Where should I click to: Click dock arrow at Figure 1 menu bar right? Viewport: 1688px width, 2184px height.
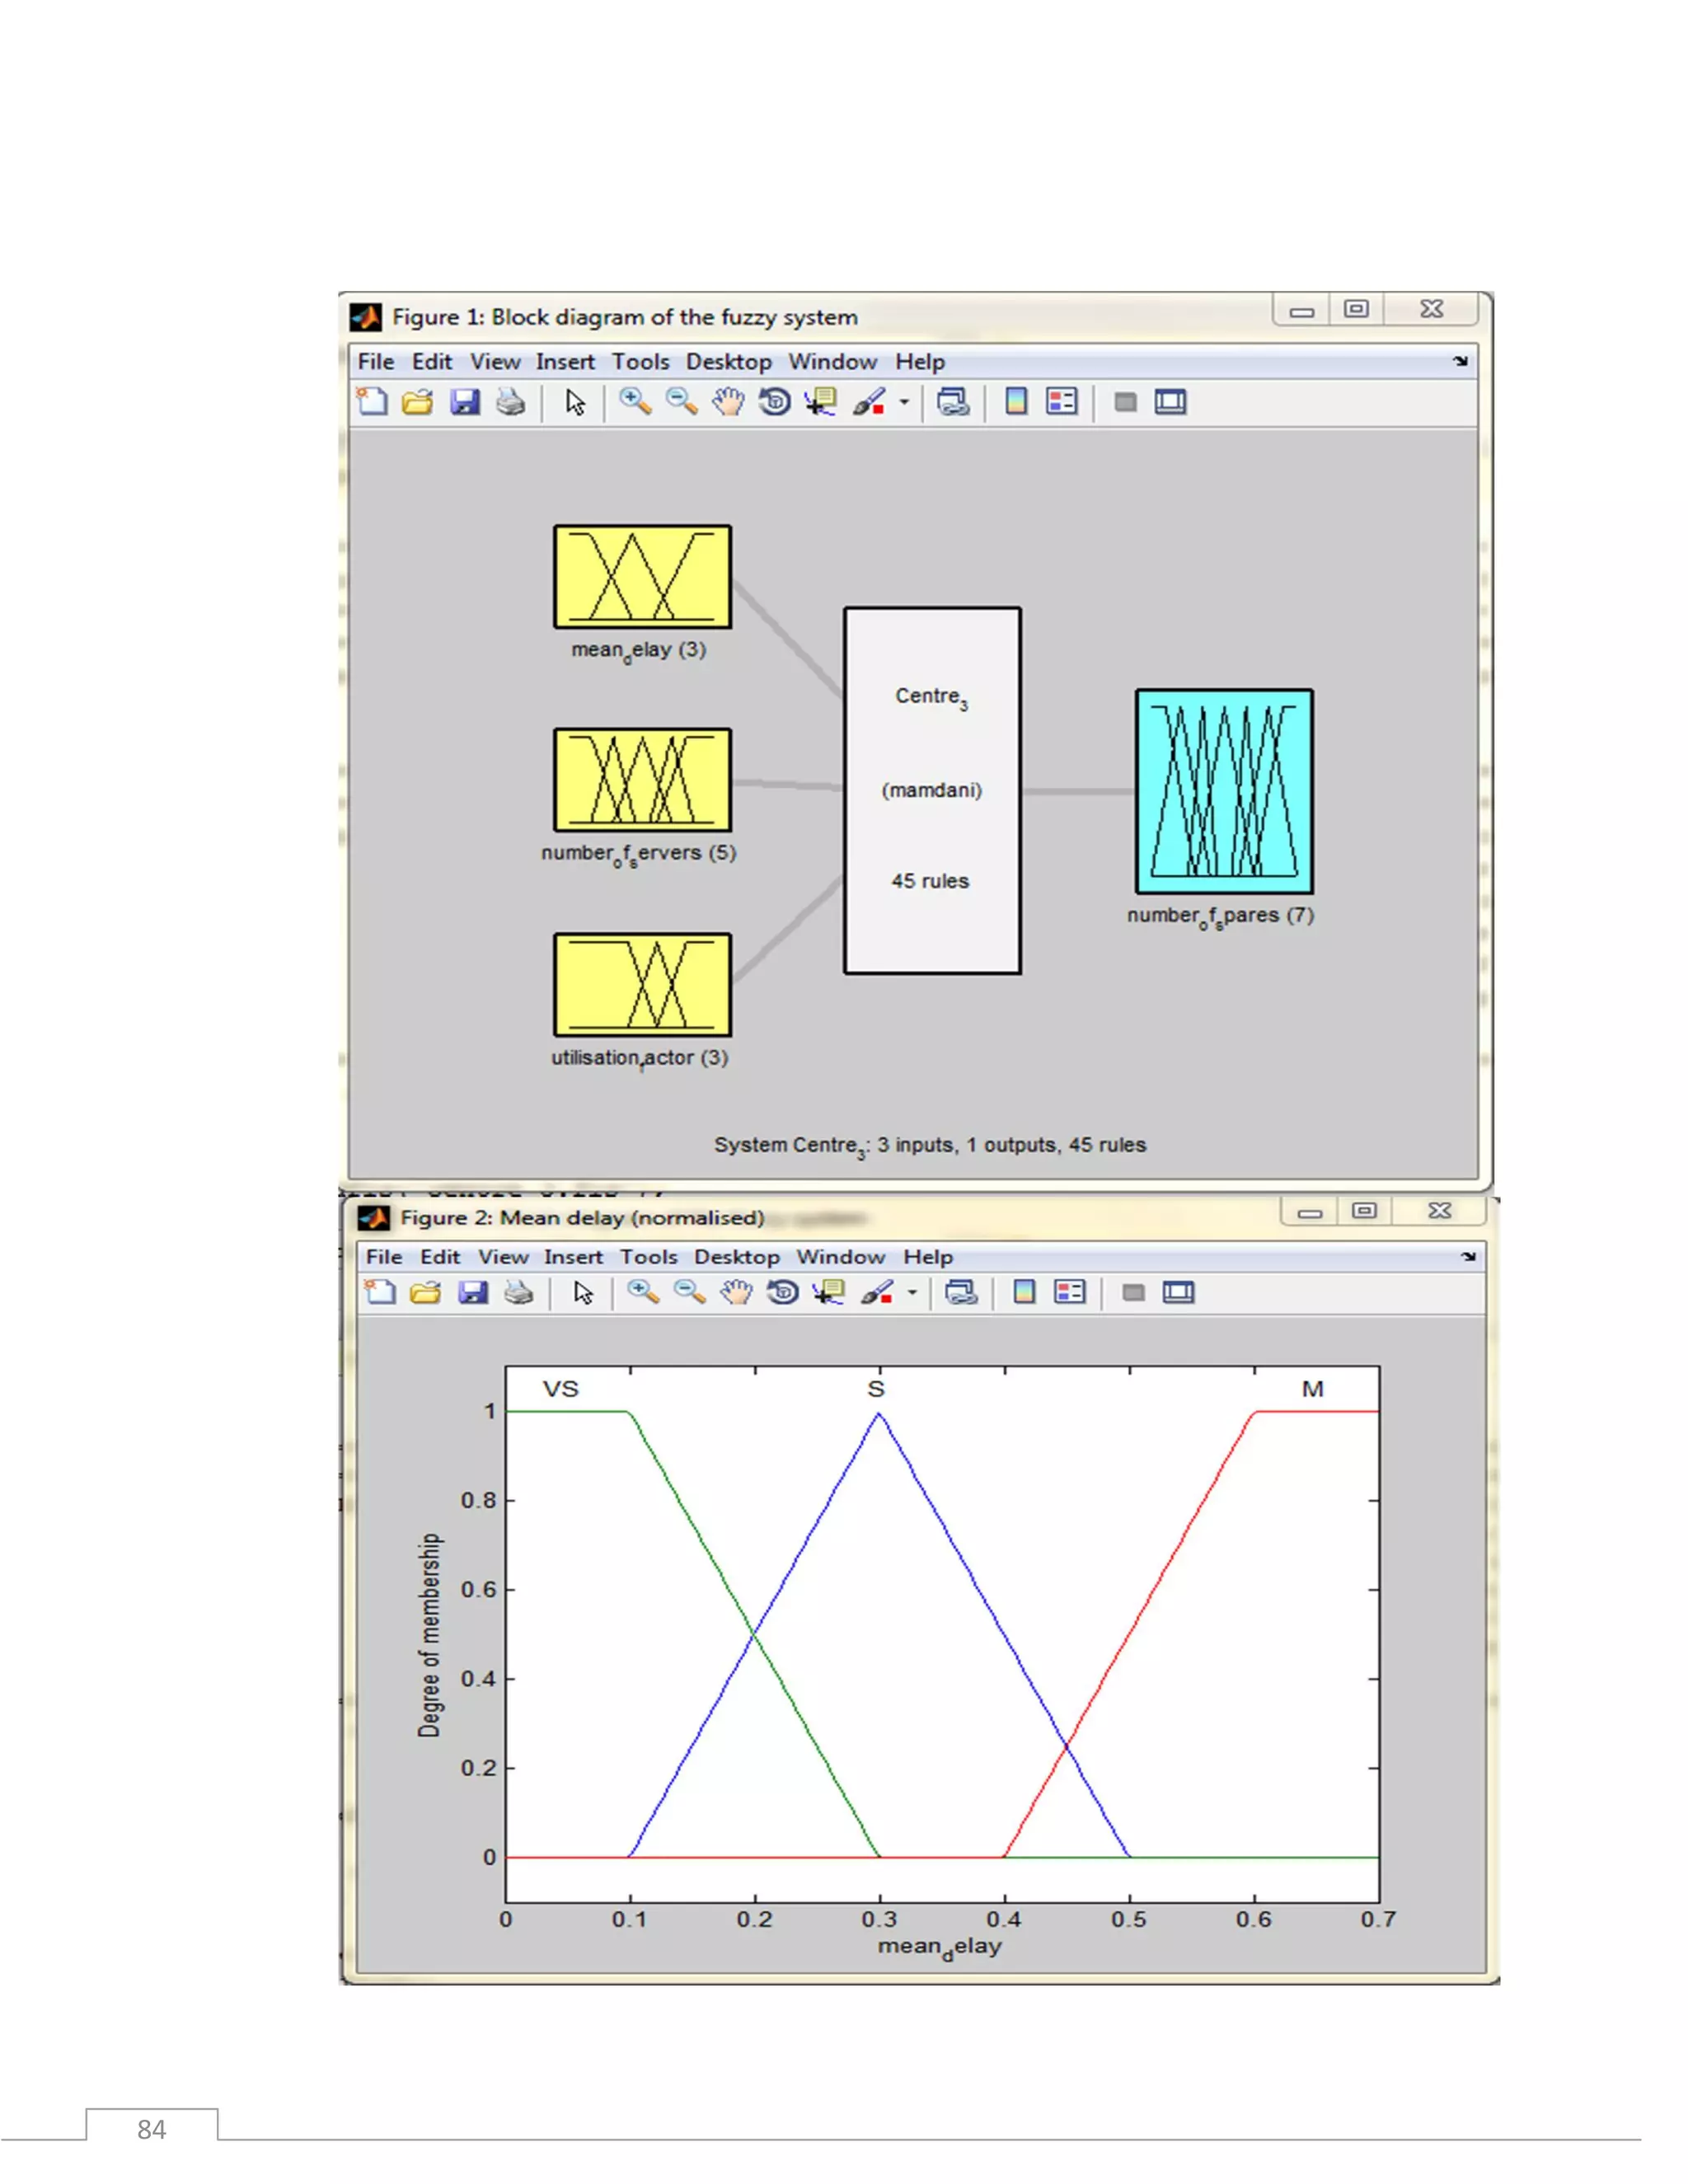[1460, 362]
